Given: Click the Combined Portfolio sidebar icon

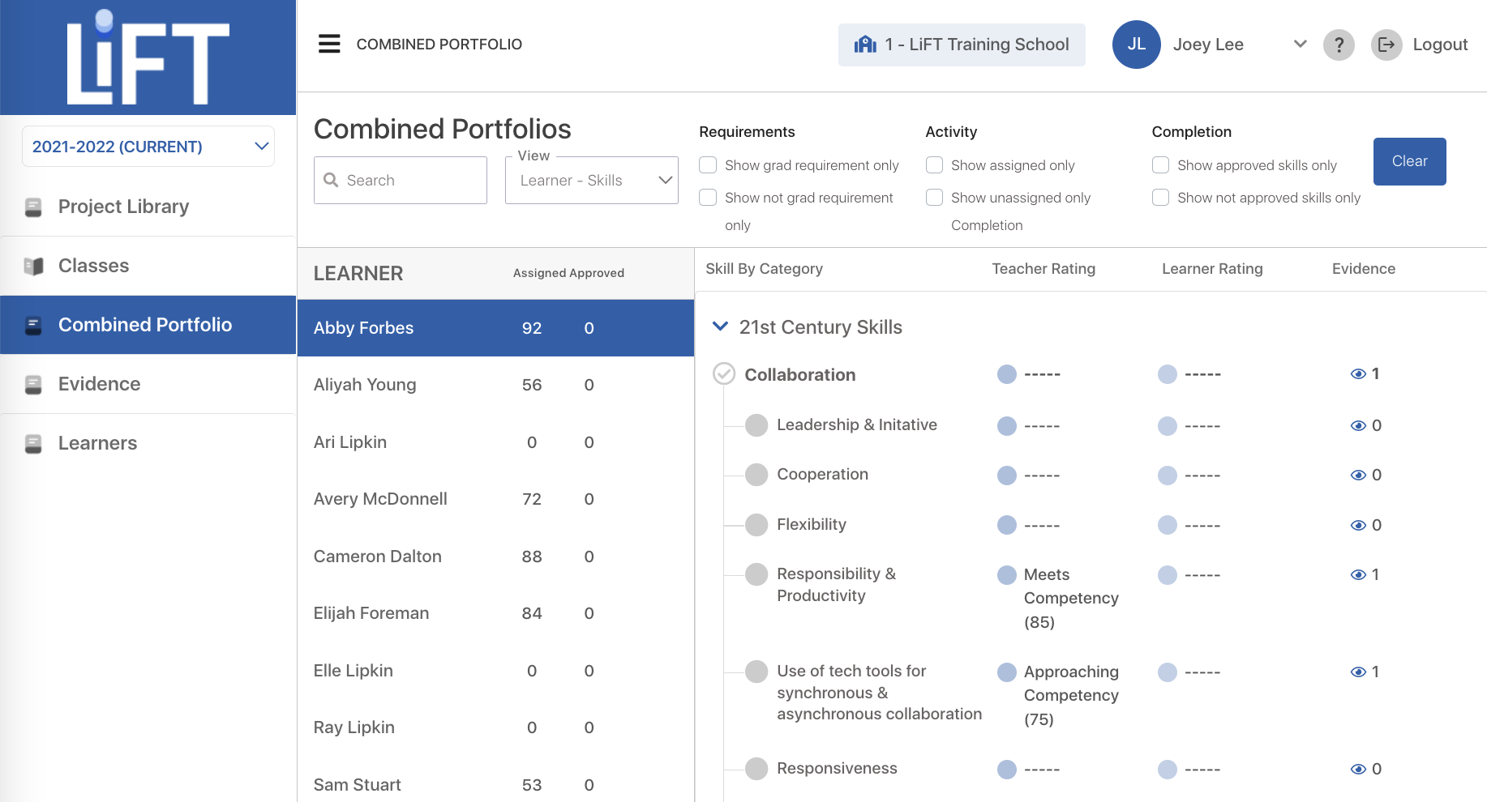Looking at the screenshot, I should pyautogui.click(x=33, y=326).
